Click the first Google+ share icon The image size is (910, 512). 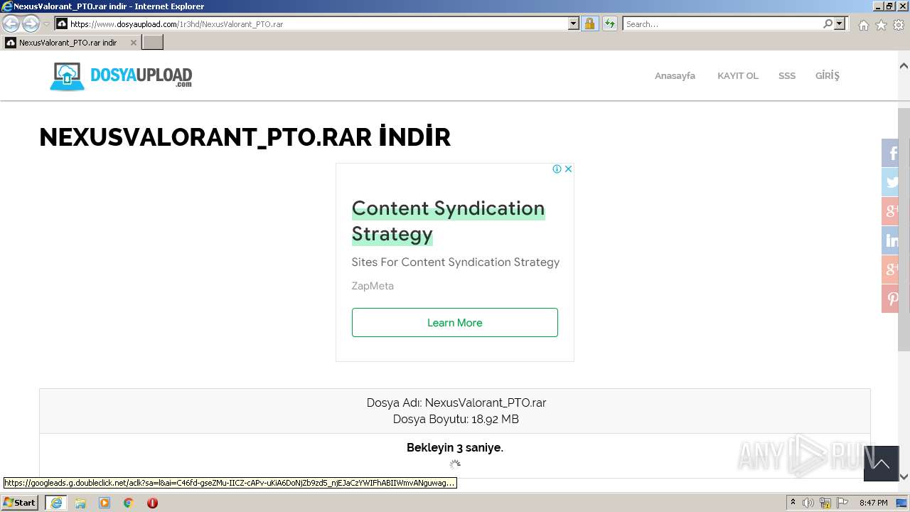tap(892, 211)
